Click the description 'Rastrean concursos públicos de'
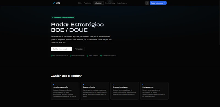This screenshot has width=220, height=107. (124, 92)
